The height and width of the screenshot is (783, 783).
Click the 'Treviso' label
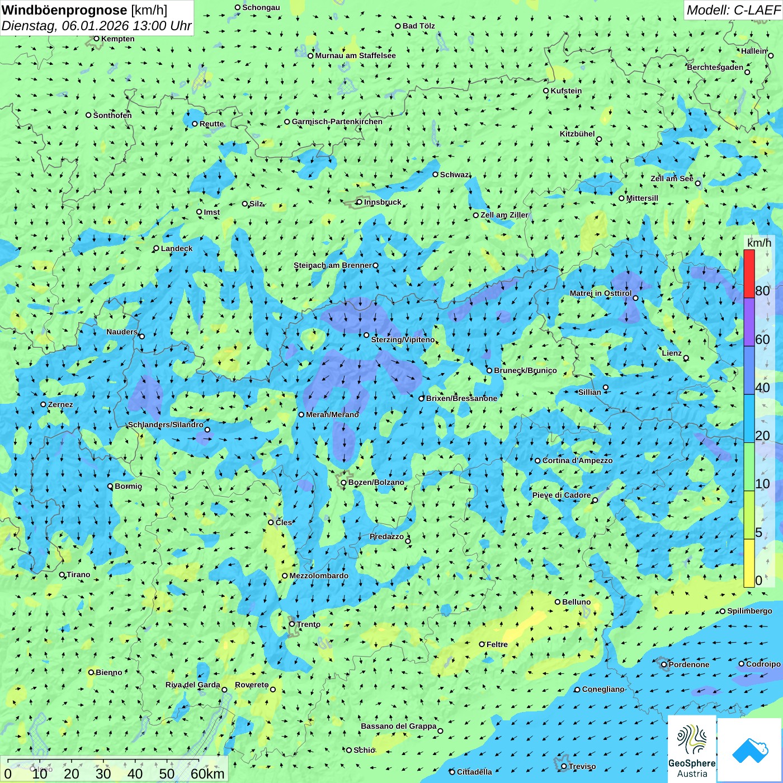(x=582, y=766)
